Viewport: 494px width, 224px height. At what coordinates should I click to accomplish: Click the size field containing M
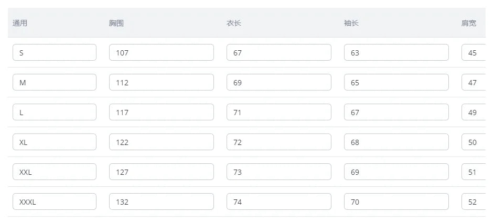tap(54, 82)
